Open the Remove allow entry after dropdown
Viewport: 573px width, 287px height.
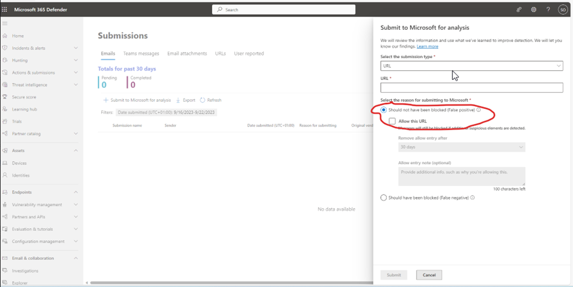pyautogui.click(x=462, y=147)
